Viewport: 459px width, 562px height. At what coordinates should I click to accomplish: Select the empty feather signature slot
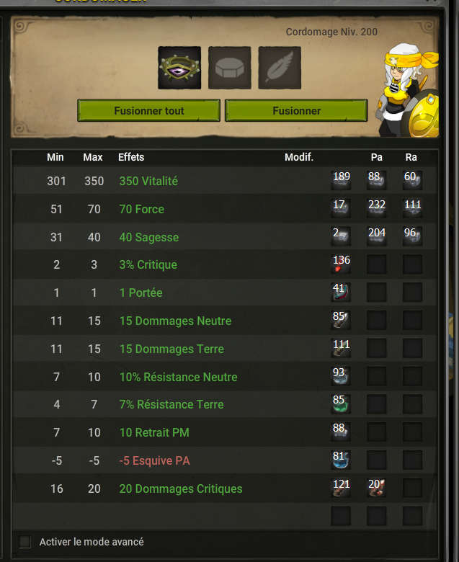coord(280,68)
